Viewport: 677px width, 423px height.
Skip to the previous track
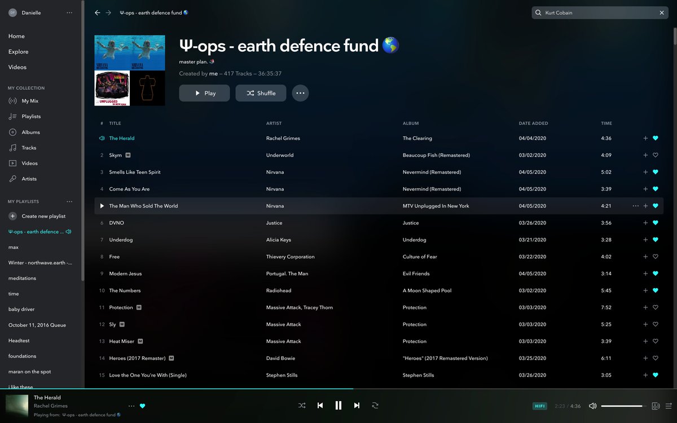click(x=320, y=406)
